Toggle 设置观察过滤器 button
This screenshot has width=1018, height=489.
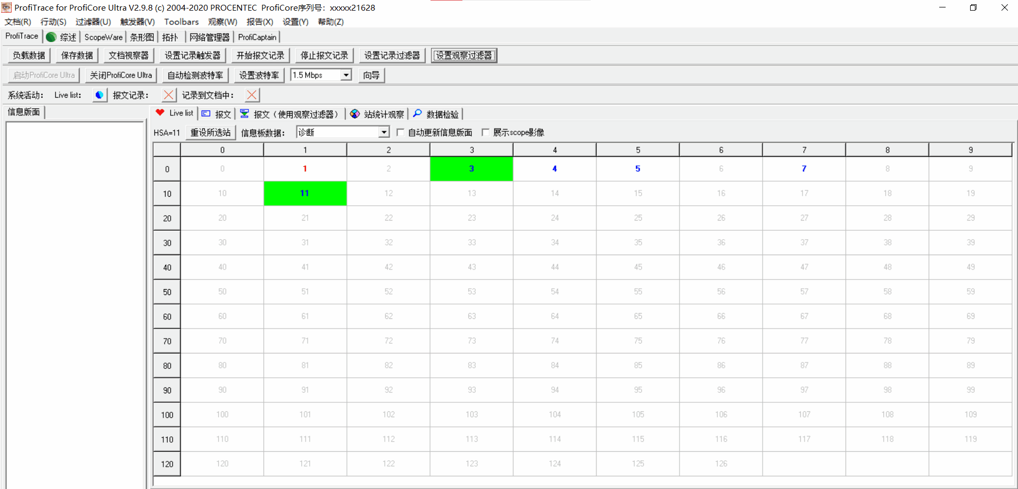(x=464, y=55)
